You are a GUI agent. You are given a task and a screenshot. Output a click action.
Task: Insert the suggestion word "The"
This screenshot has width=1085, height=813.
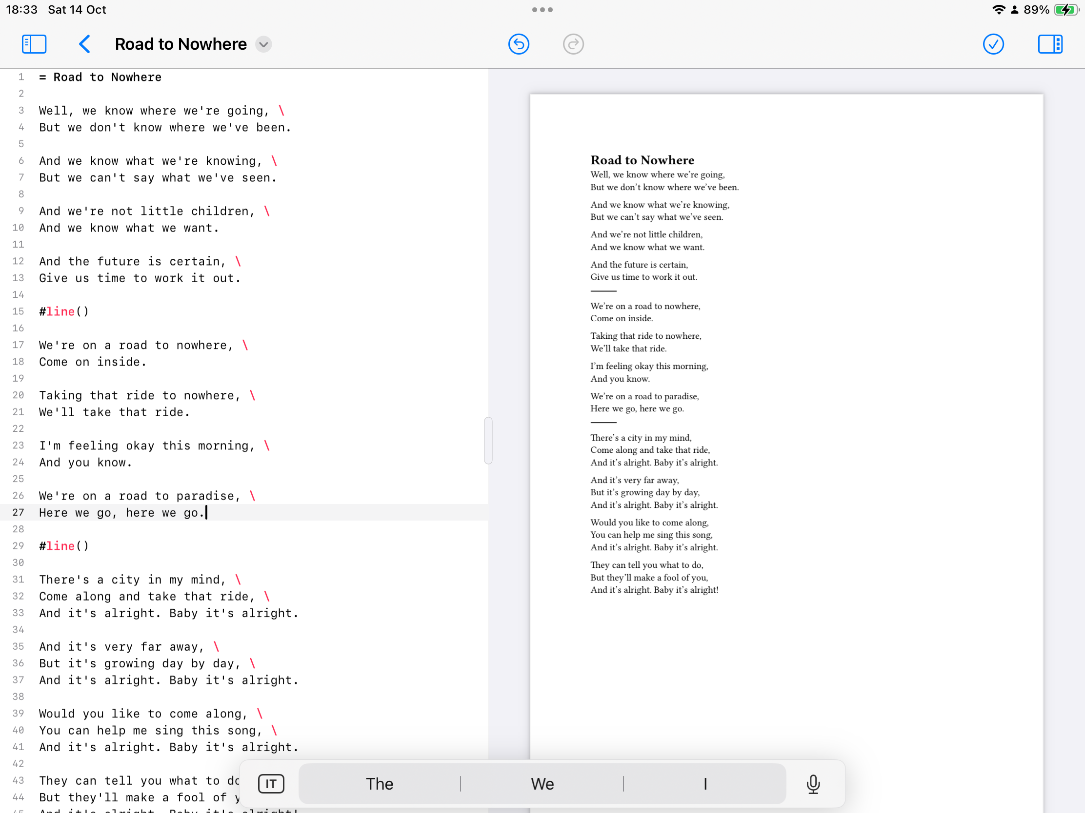(379, 784)
